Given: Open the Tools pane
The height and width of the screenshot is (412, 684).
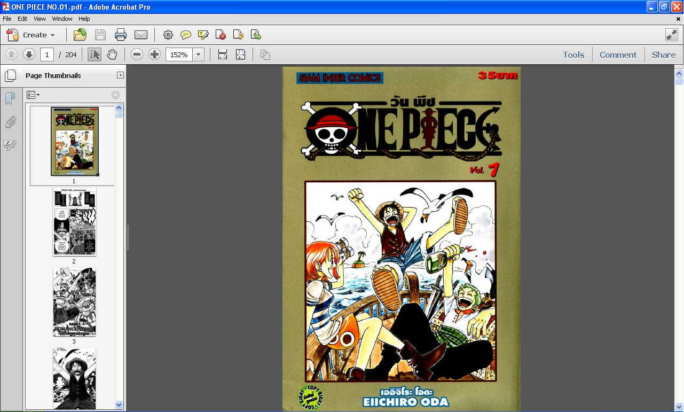Looking at the screenshot, I should tap(573, 55).
